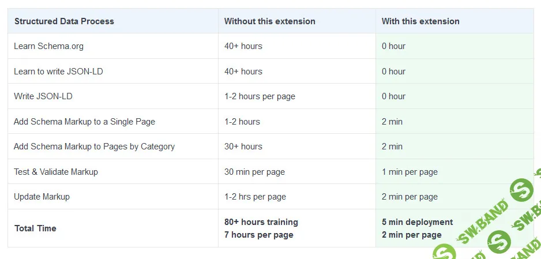Click the 'Learn Schema.org' row label

(x=48, y=46)
